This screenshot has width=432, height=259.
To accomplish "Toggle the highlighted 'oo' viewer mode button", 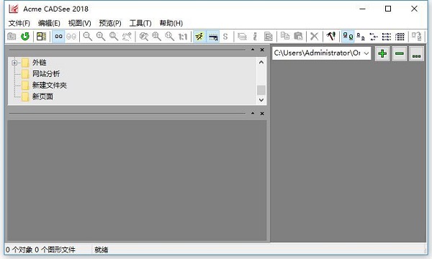I will click(59, 36).
